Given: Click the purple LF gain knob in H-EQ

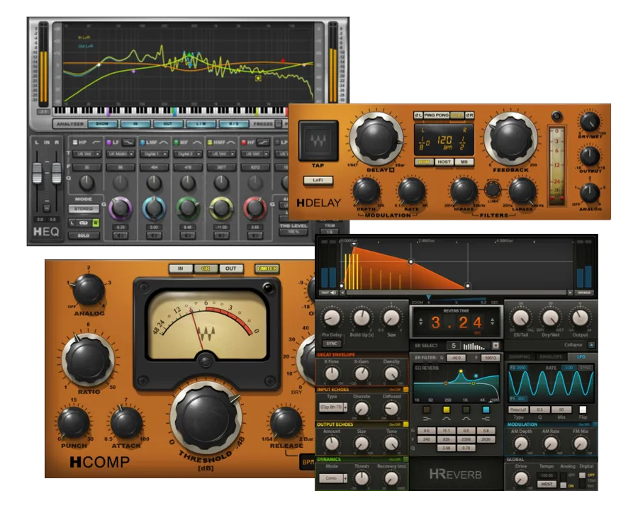Looking at the screenshot, I should pos(120,208).
